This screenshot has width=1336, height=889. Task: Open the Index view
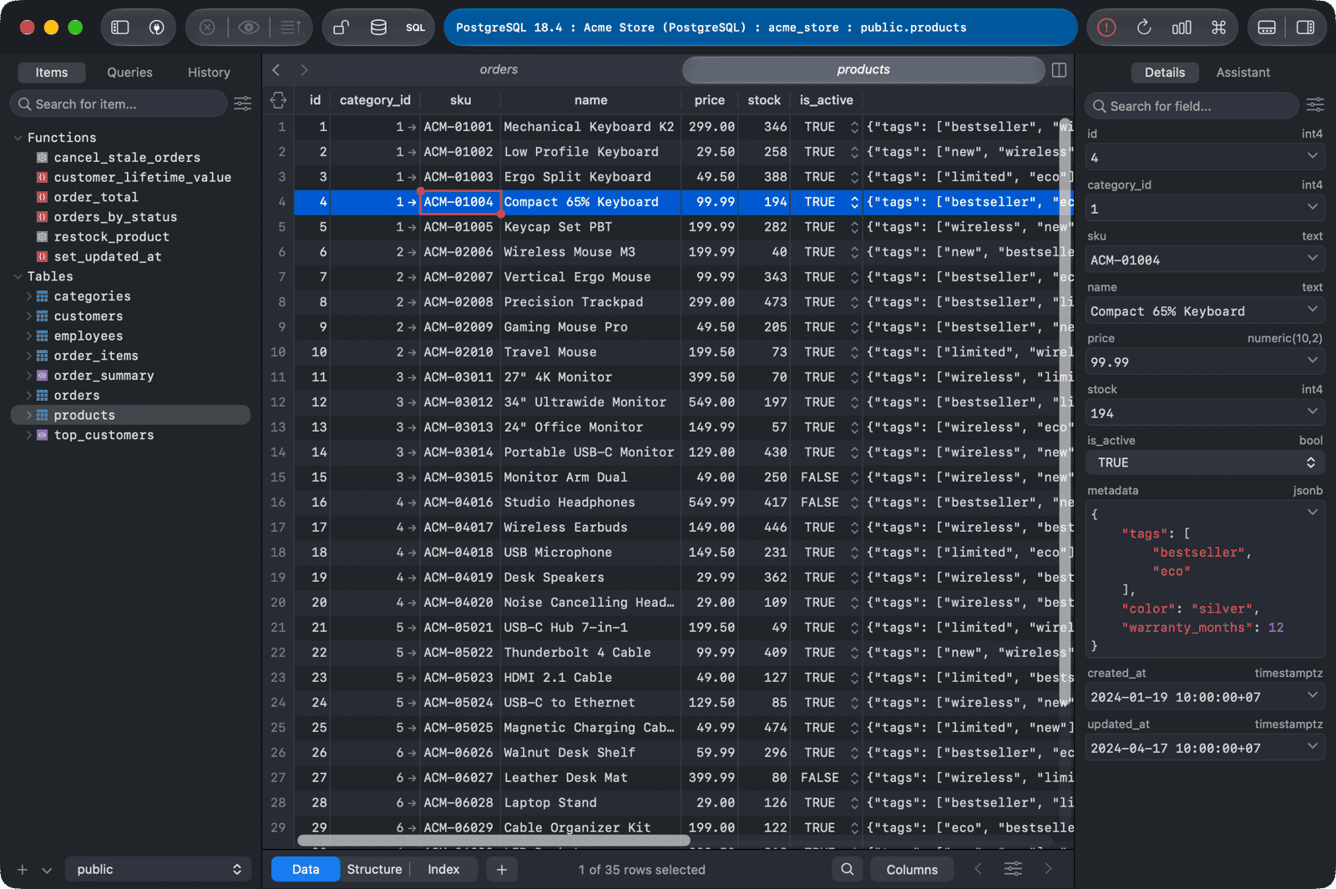point(443,869)
